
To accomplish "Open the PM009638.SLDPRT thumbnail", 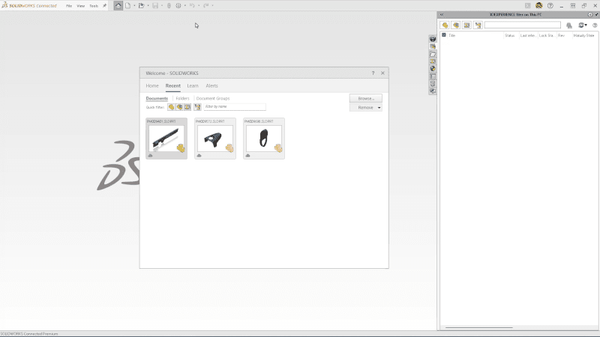I will (x=264, y=139).
